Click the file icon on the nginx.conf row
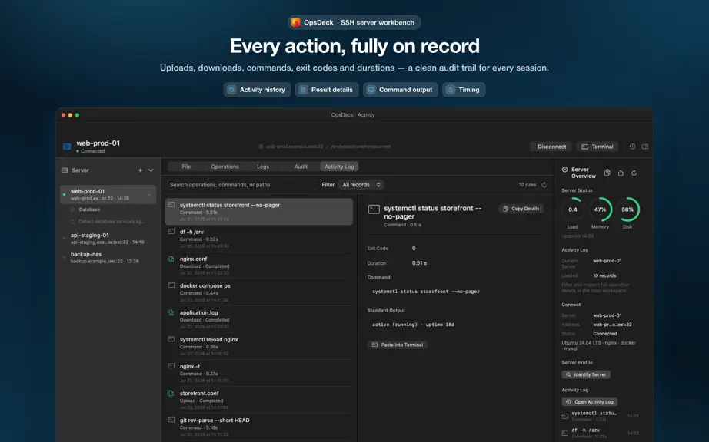The width and height of the screenshot is (709, 442). [171, 259]
